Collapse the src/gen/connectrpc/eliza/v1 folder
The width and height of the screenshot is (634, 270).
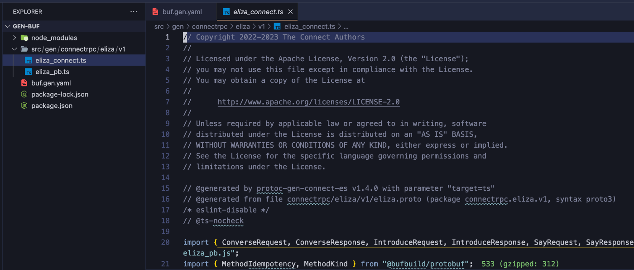(x=14, y=49)
